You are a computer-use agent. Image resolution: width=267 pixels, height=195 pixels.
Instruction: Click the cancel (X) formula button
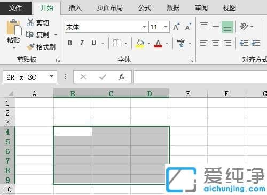pyautogui.click(x=83, y=77)
